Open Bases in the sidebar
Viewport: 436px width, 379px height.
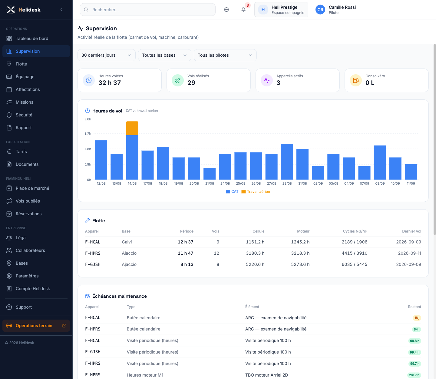point(36,263)
